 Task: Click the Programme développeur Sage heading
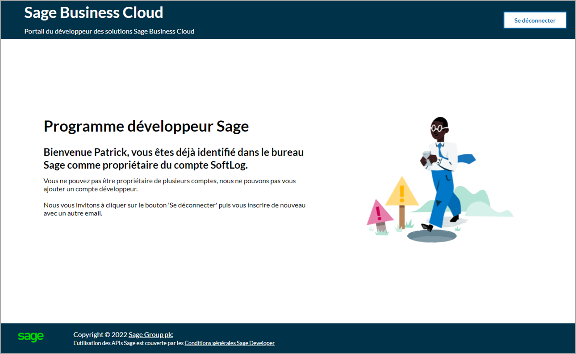[146, 127]
